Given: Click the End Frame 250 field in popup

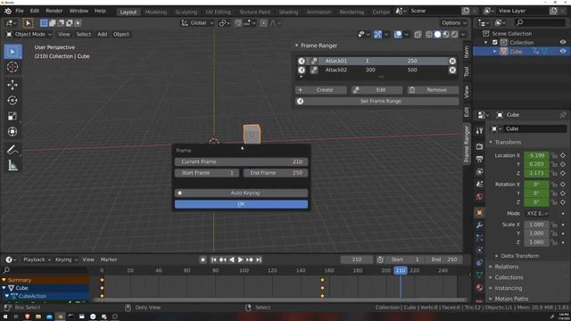Looking at the screenshot, I should (276, 173).
